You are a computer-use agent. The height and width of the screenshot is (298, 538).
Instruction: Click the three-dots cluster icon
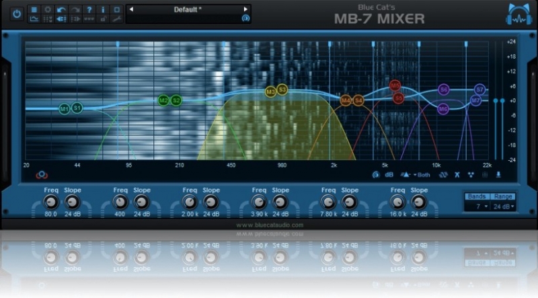pos(471,175)
